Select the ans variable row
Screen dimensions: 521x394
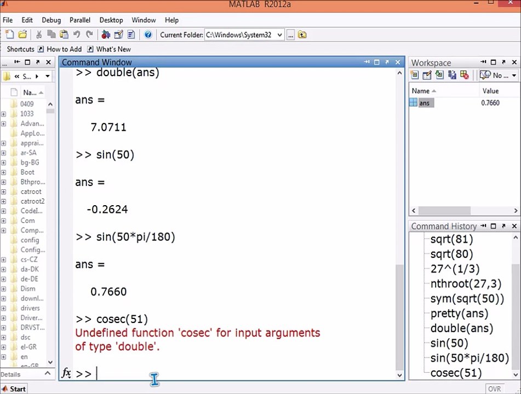point(464,103)
